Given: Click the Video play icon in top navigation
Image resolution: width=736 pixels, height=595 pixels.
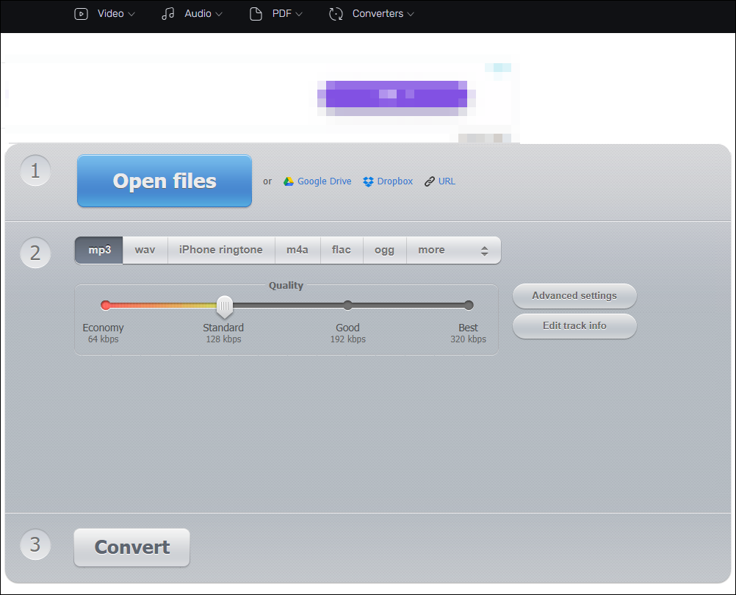Looking at the screenshot, I should coord(81,14).
